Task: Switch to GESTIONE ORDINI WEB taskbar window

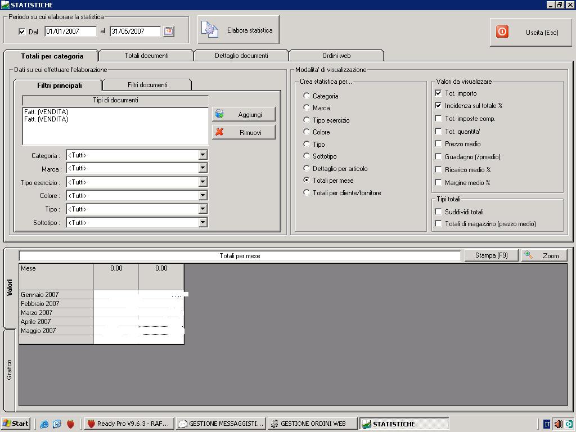Action: [x=312, y=424]
